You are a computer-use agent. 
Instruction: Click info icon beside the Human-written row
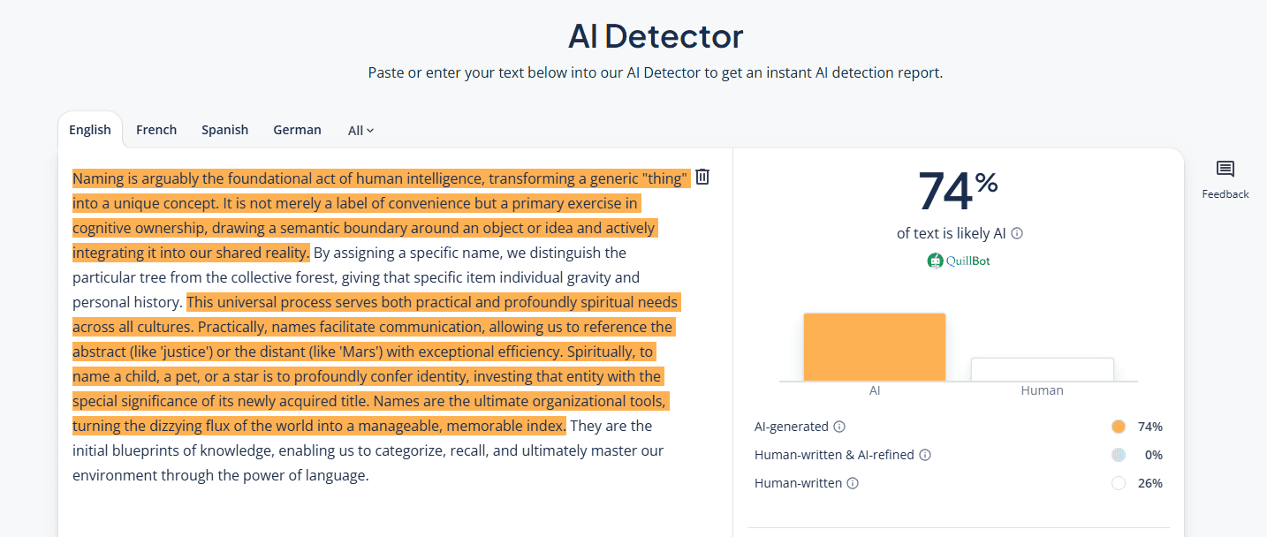(854, 483)
